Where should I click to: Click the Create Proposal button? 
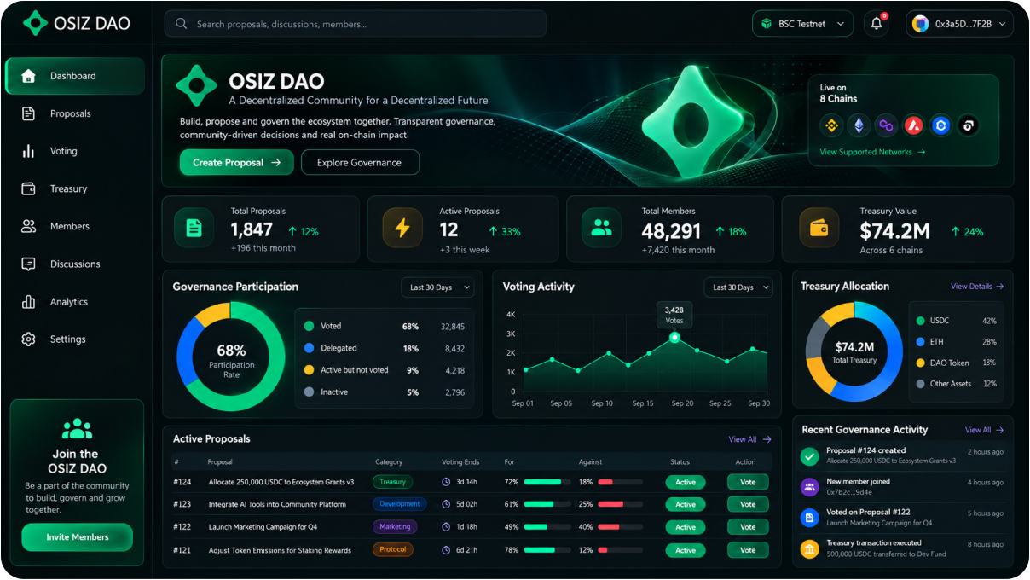(237, 162)
